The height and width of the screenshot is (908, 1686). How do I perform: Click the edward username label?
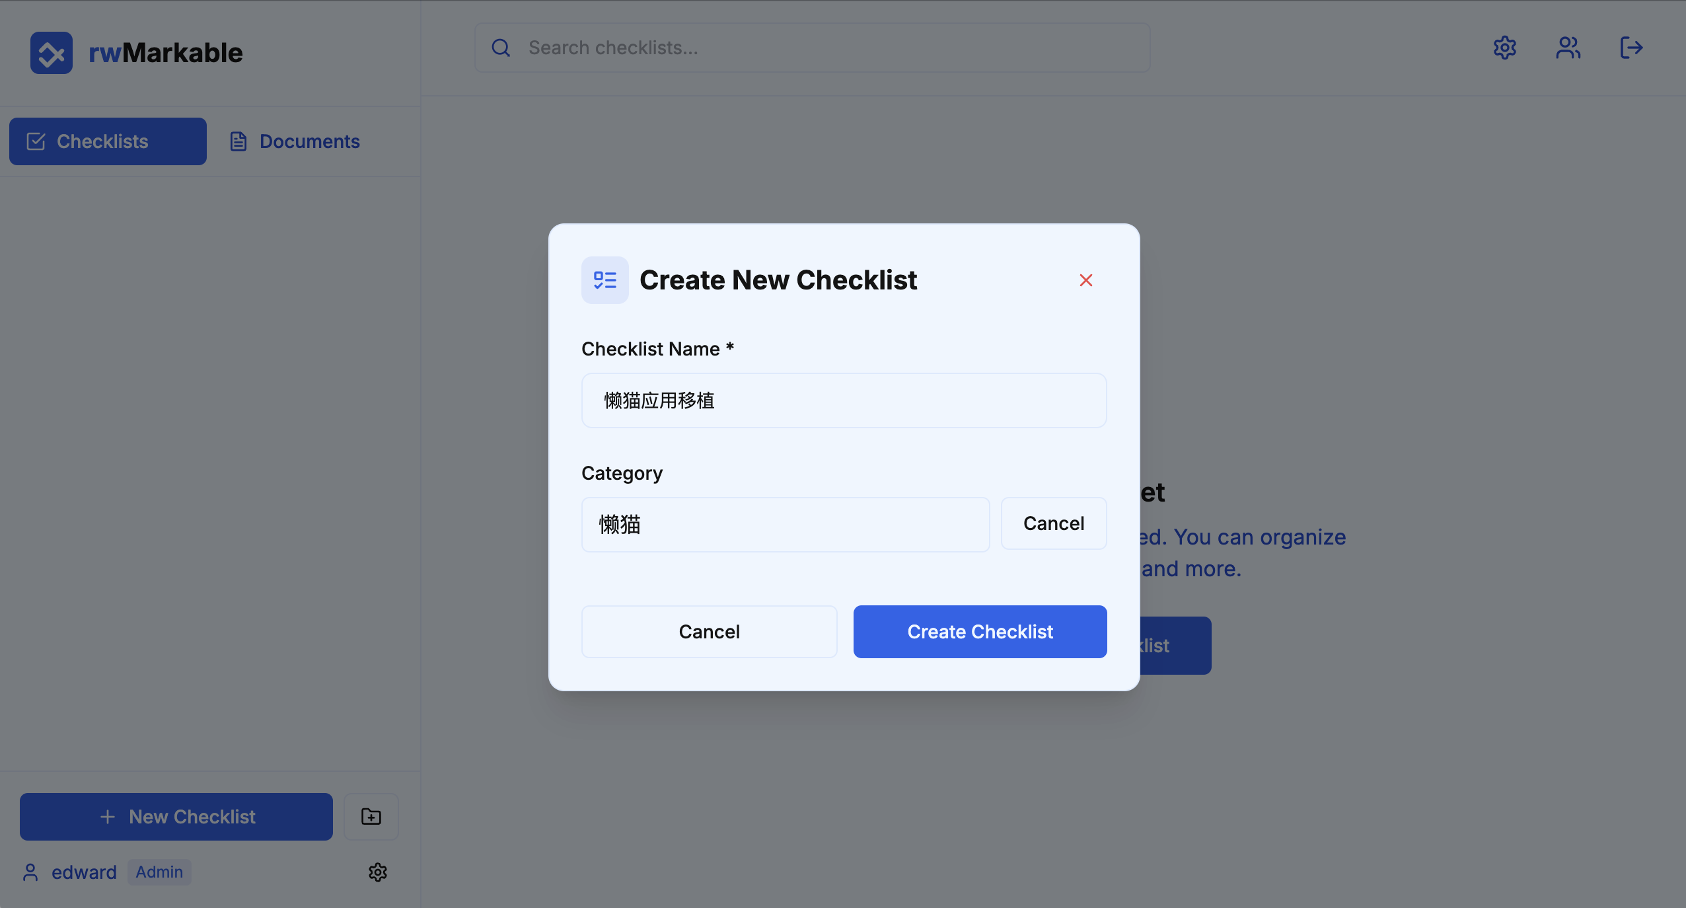coord(84,872)
